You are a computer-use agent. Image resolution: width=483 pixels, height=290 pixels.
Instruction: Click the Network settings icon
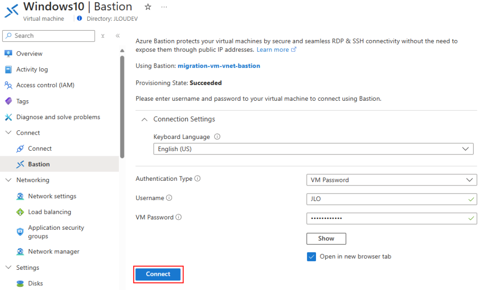point(20,196)
